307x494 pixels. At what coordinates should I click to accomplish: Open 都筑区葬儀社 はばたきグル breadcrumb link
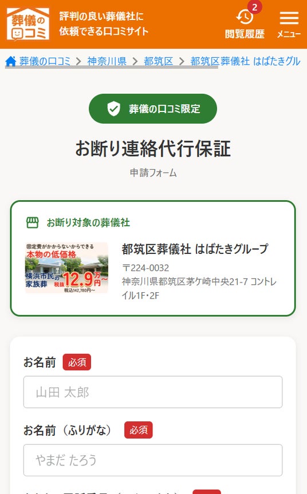coord(245,61)
